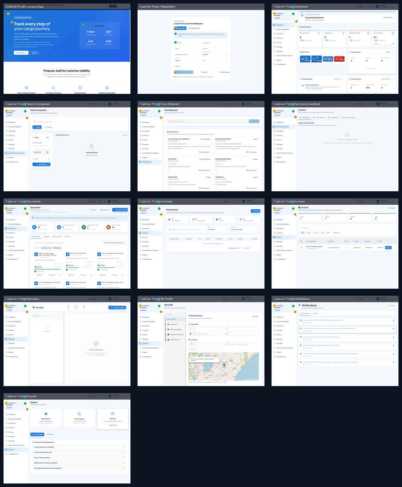Switch to the Unread tab in Notifications

click(x=315, y=313)
